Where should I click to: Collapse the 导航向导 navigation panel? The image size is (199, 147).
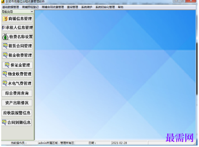click(x=32, y=12)
